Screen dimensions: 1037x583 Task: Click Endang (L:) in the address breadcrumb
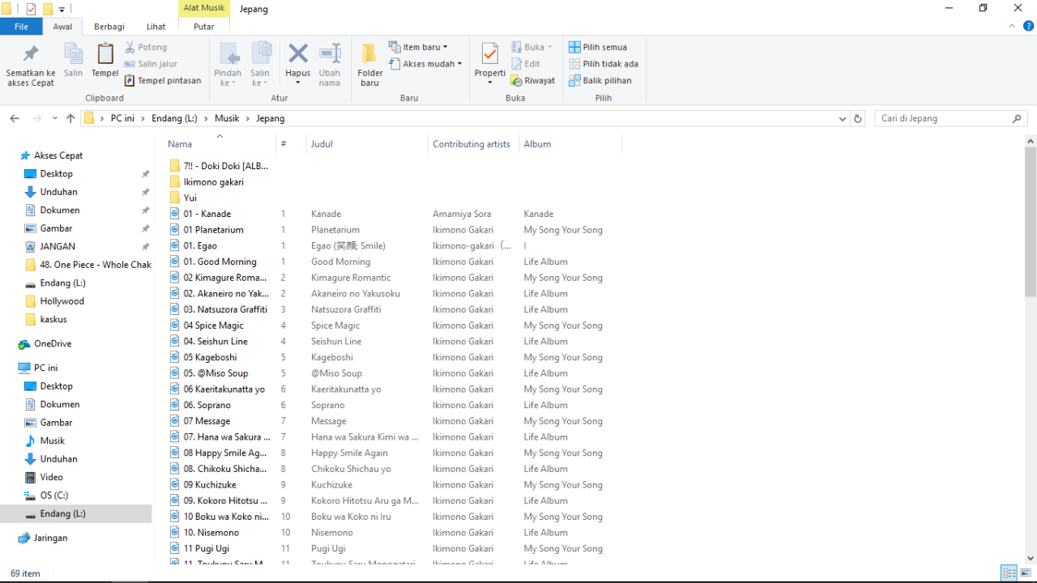174,118
